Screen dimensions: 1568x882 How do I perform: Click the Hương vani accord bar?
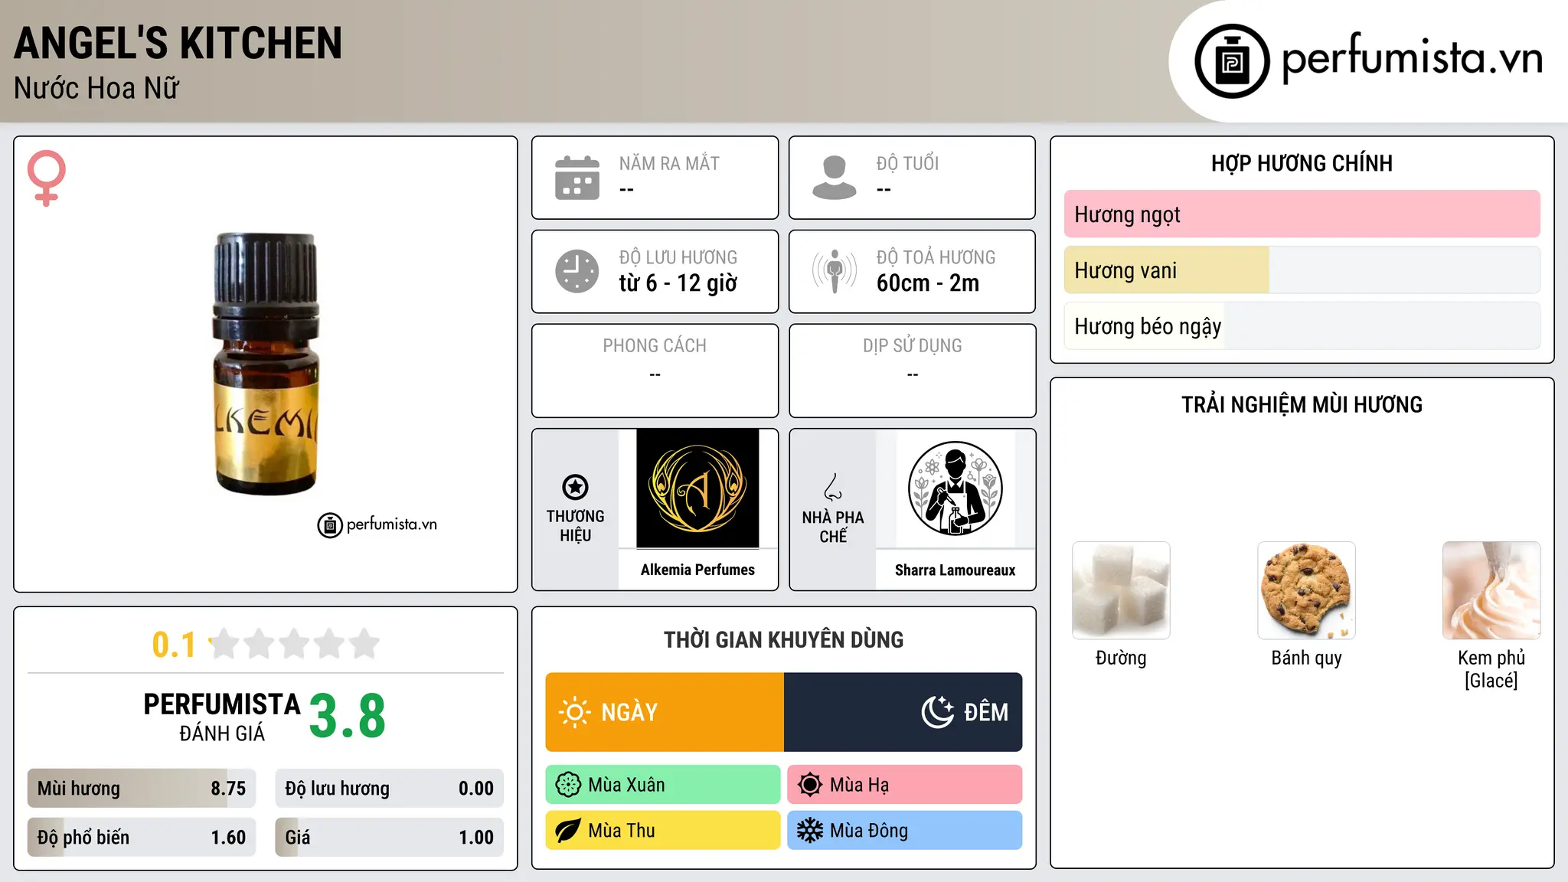pos(1302,270)
